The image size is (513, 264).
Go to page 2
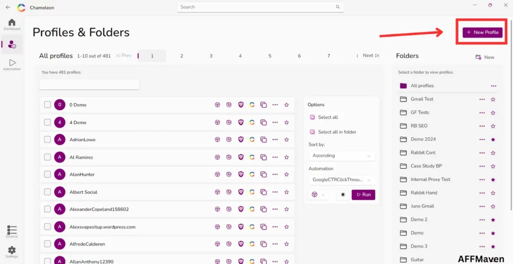coord(181,56)
